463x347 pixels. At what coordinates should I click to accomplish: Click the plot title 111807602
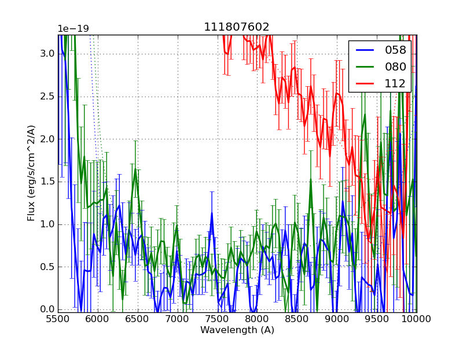[236, 27]
